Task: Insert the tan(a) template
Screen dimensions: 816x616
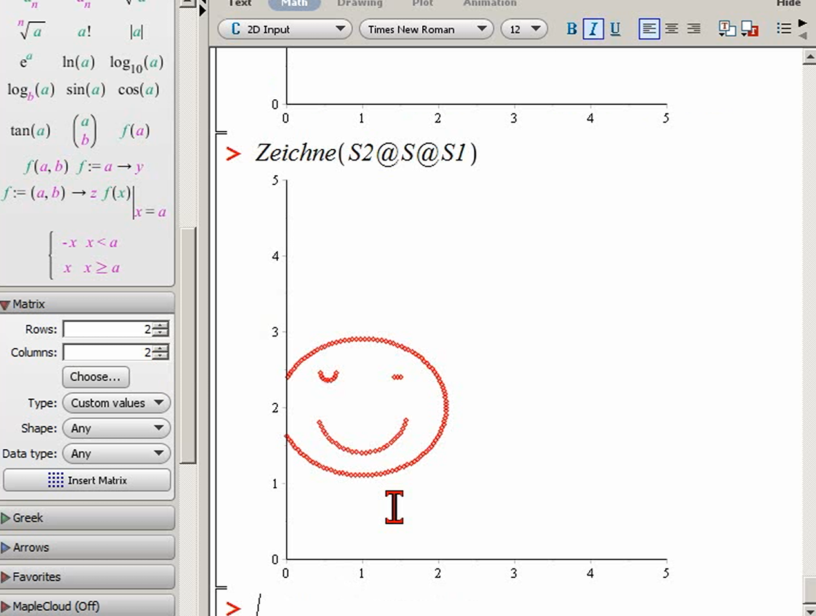Action: pos(30,131)
